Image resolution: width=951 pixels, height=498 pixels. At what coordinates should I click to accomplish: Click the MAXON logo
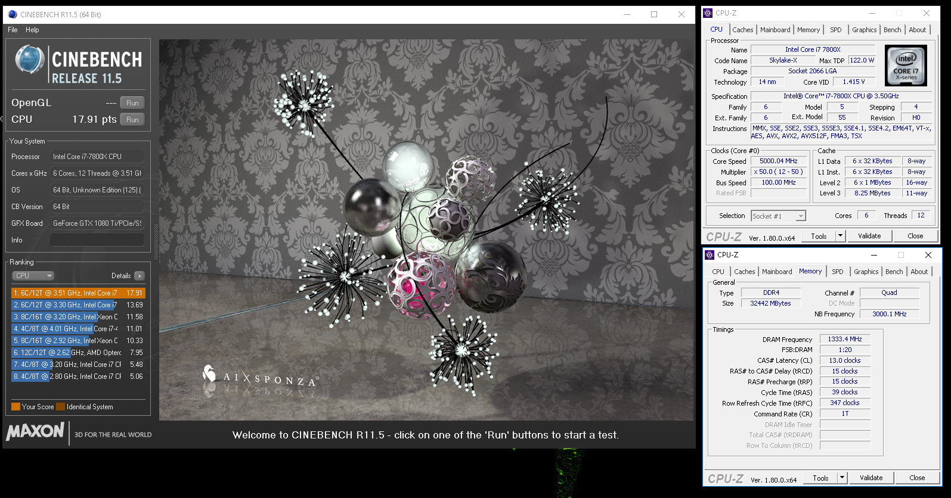(35, 431)
